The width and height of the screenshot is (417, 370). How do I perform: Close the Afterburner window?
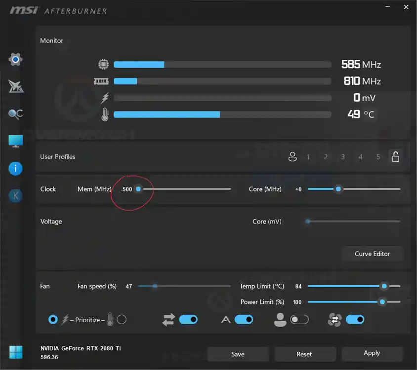[x=406, y=7]
